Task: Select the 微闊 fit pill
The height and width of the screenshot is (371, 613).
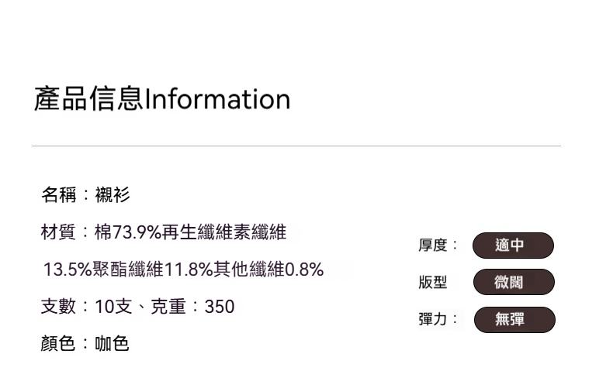Action: pos(513,283)
